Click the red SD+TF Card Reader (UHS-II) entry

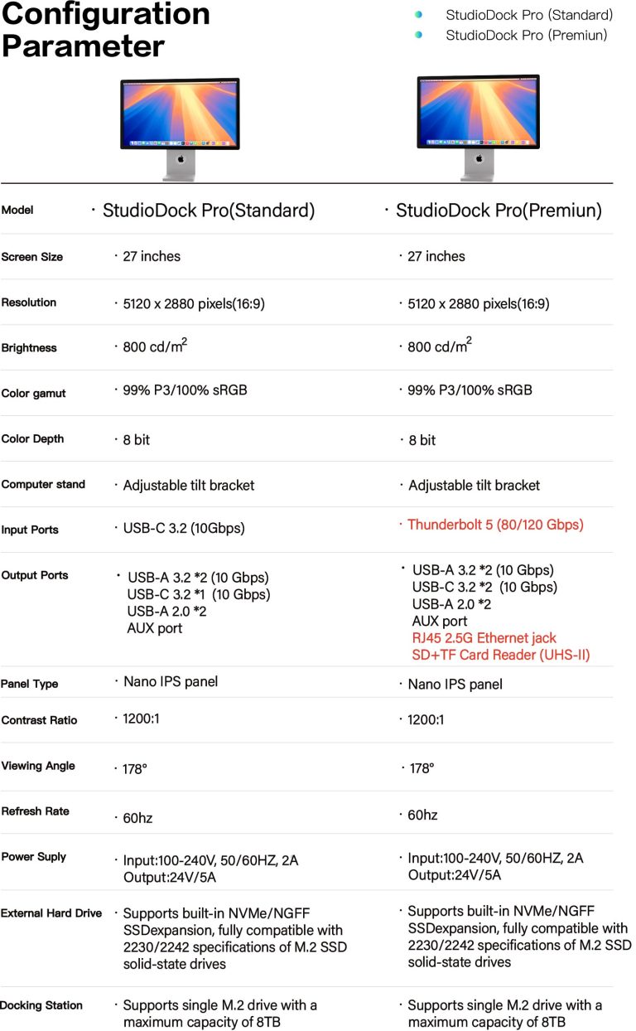point(500,655)
